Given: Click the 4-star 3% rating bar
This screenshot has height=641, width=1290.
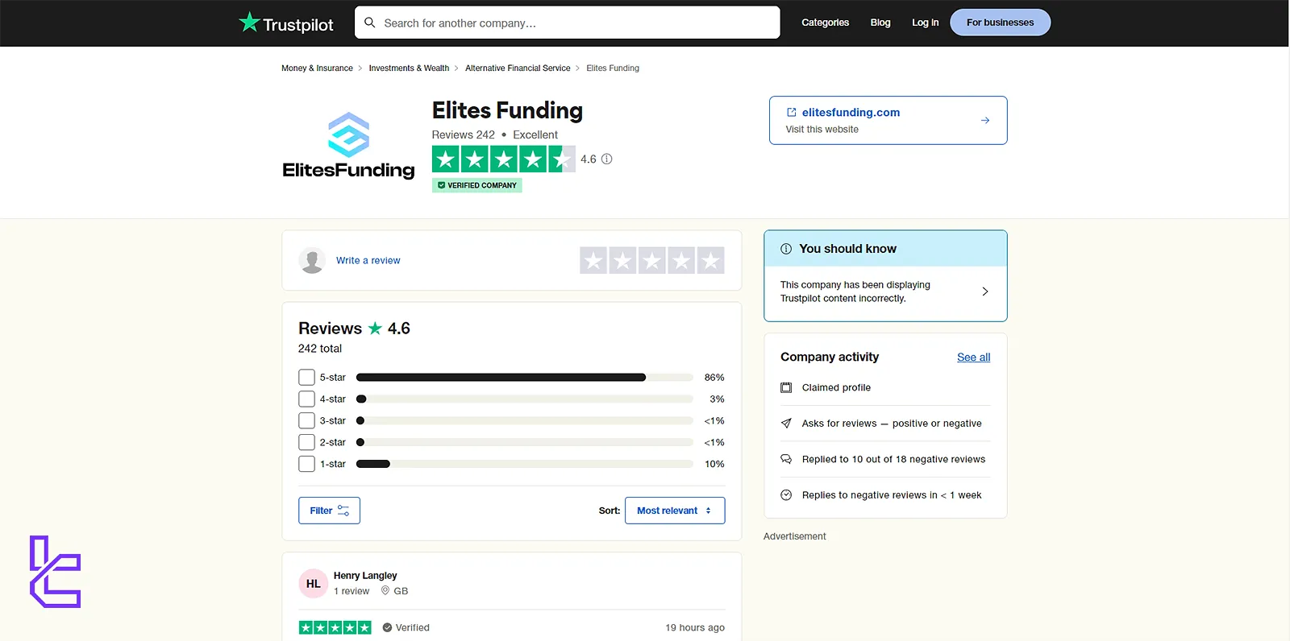Looking at the screenshot, I should point(524,399).
